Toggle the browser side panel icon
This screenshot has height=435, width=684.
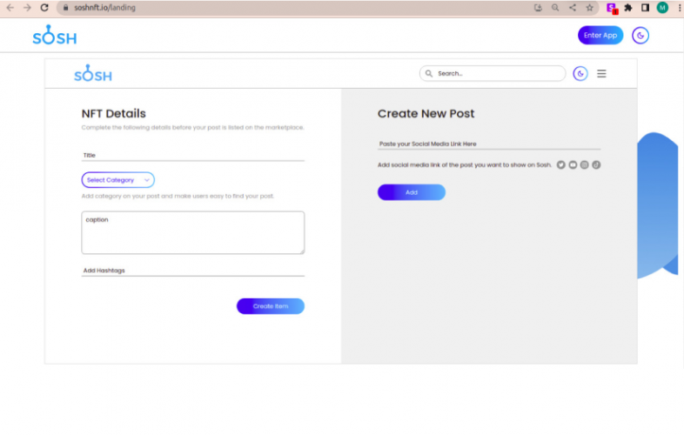[645, 8]
